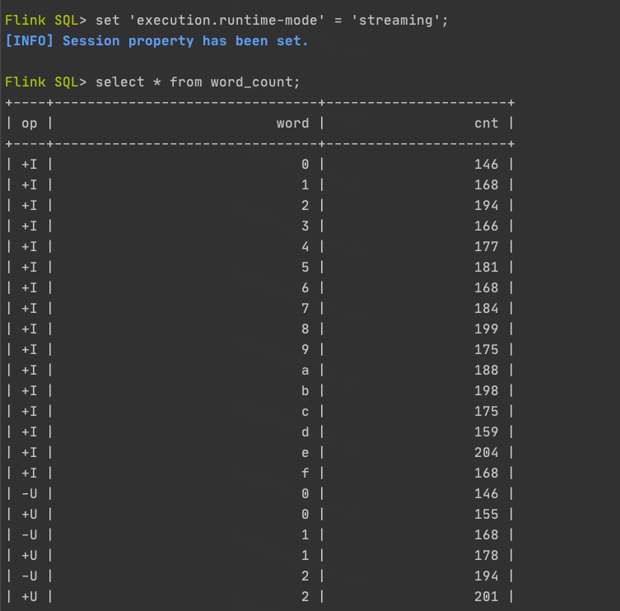This screenshot has width=620, height=611.
Task: Click the 'cnt' column header
Action: 486,123
